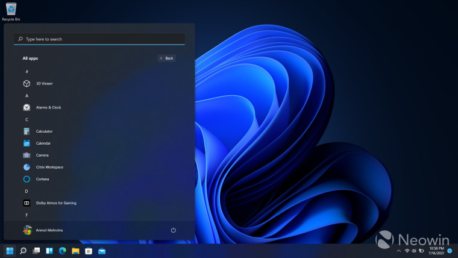Image resolution: width=458 pixels, height=258 pixels.
Task: Click the Anmol Mehrotra account name
Action: (49, 230)
